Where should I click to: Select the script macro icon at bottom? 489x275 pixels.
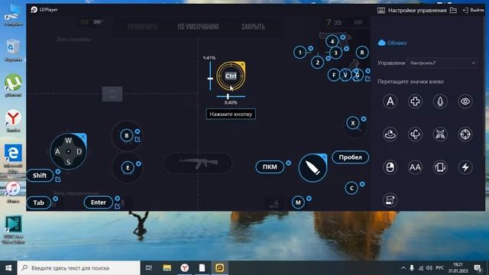click(390, 200)
